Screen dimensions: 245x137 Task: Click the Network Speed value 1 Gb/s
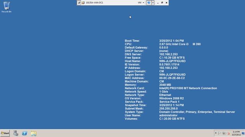pyautogui.click(x=163, y=92)
